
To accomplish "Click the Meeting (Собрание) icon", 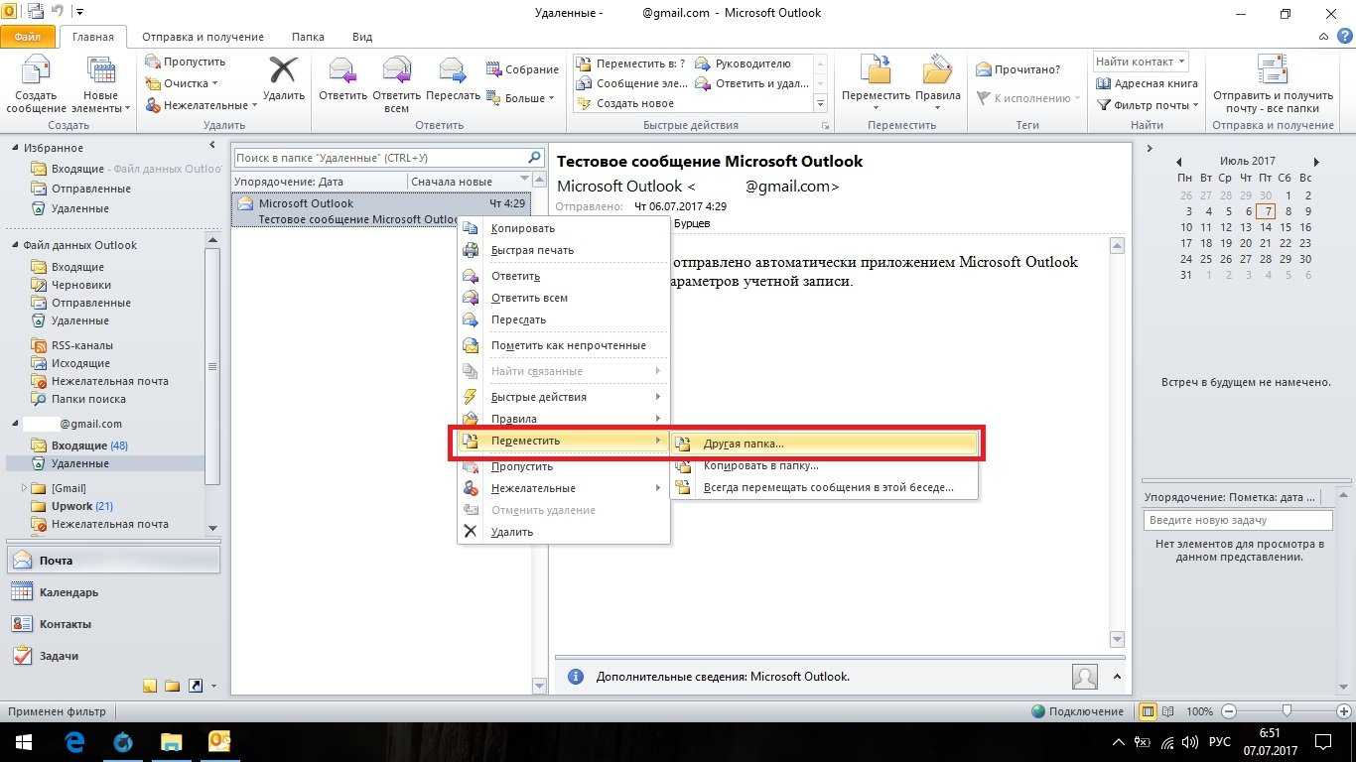I will point(522,69).
